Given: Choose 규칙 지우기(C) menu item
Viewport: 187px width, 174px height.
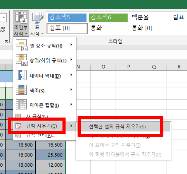Looking at the screenshot, I should pos(45,126).
